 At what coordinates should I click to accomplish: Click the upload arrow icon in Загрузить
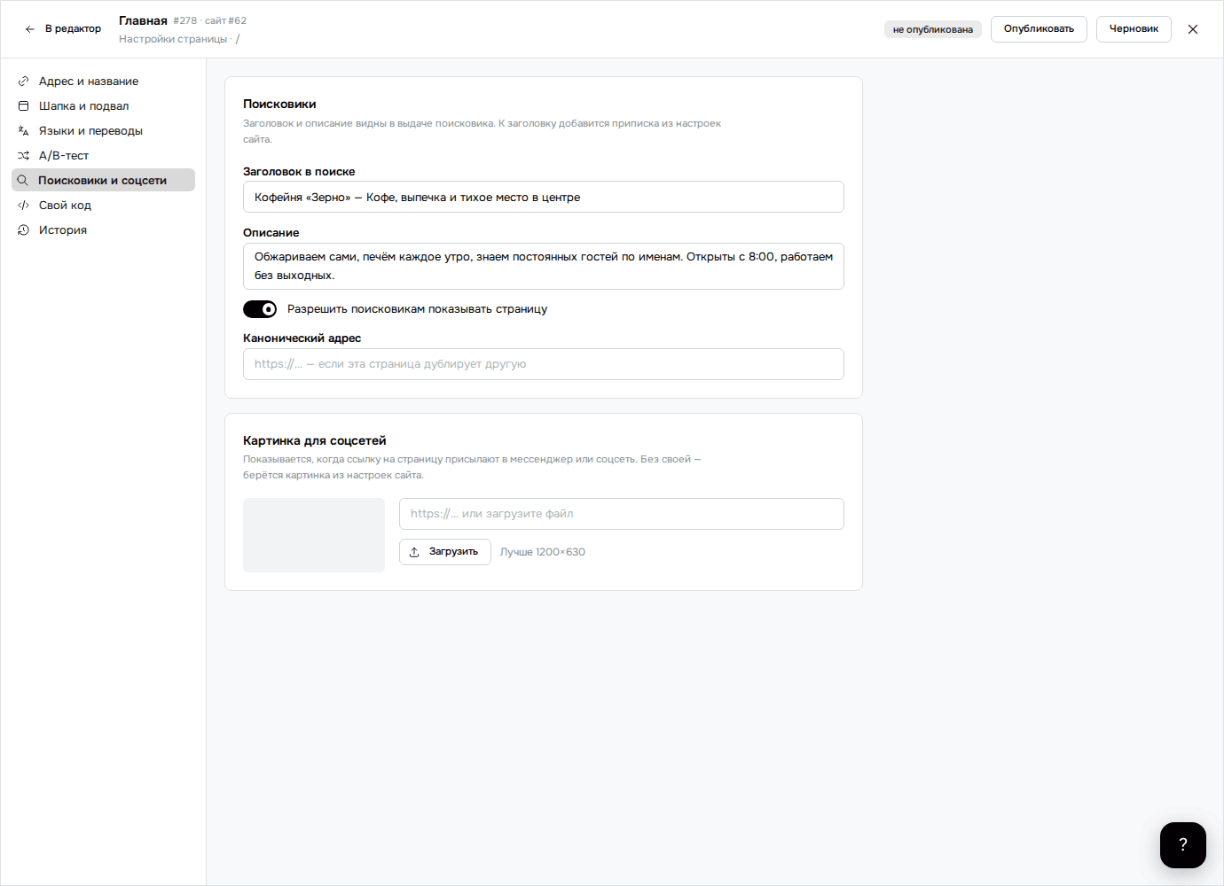tap(414, 552)
